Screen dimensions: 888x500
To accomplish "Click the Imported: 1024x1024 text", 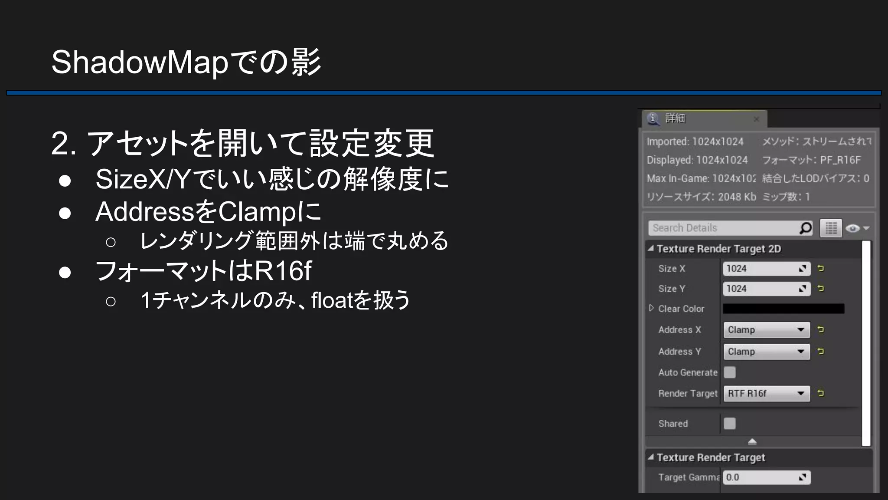I will click(x=695, y=141).
